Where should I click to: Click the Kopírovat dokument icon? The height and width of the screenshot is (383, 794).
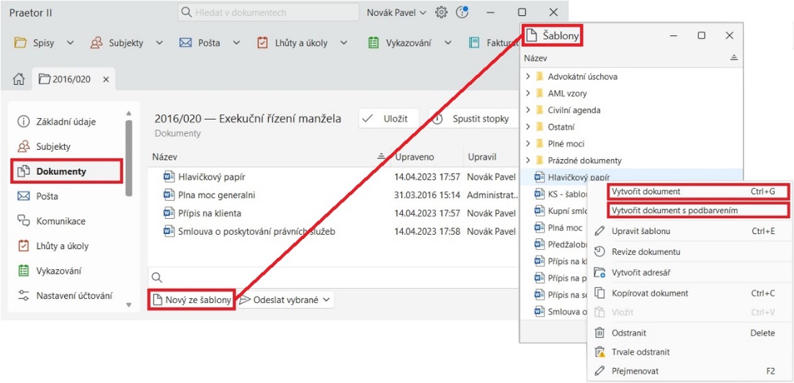(599, 293)
